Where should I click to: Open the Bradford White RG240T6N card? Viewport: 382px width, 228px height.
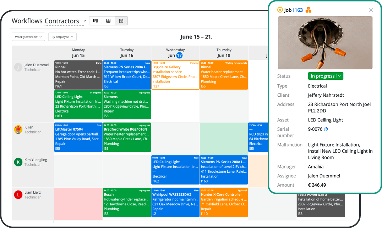(x=127, y=137)
